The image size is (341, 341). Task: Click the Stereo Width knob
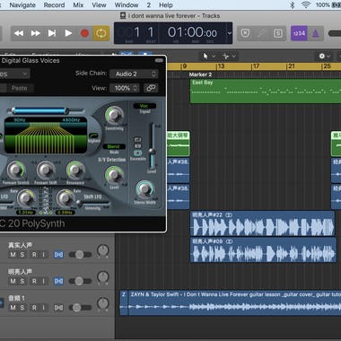144,189
